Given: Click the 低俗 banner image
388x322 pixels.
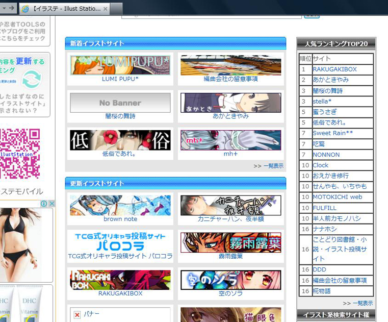Looking at the screenshot, I should [x=120, y=140].
